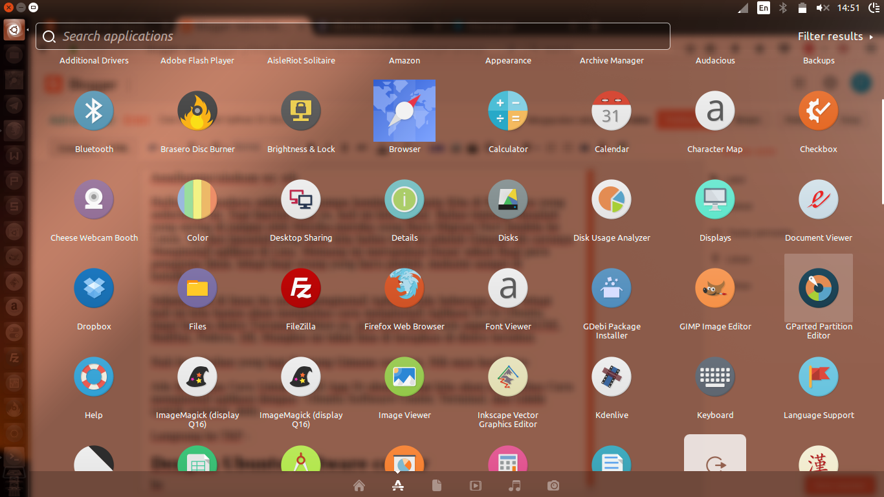Launch the Calculator app
Viewport: 884px width, 497px height.
point(508,111)
